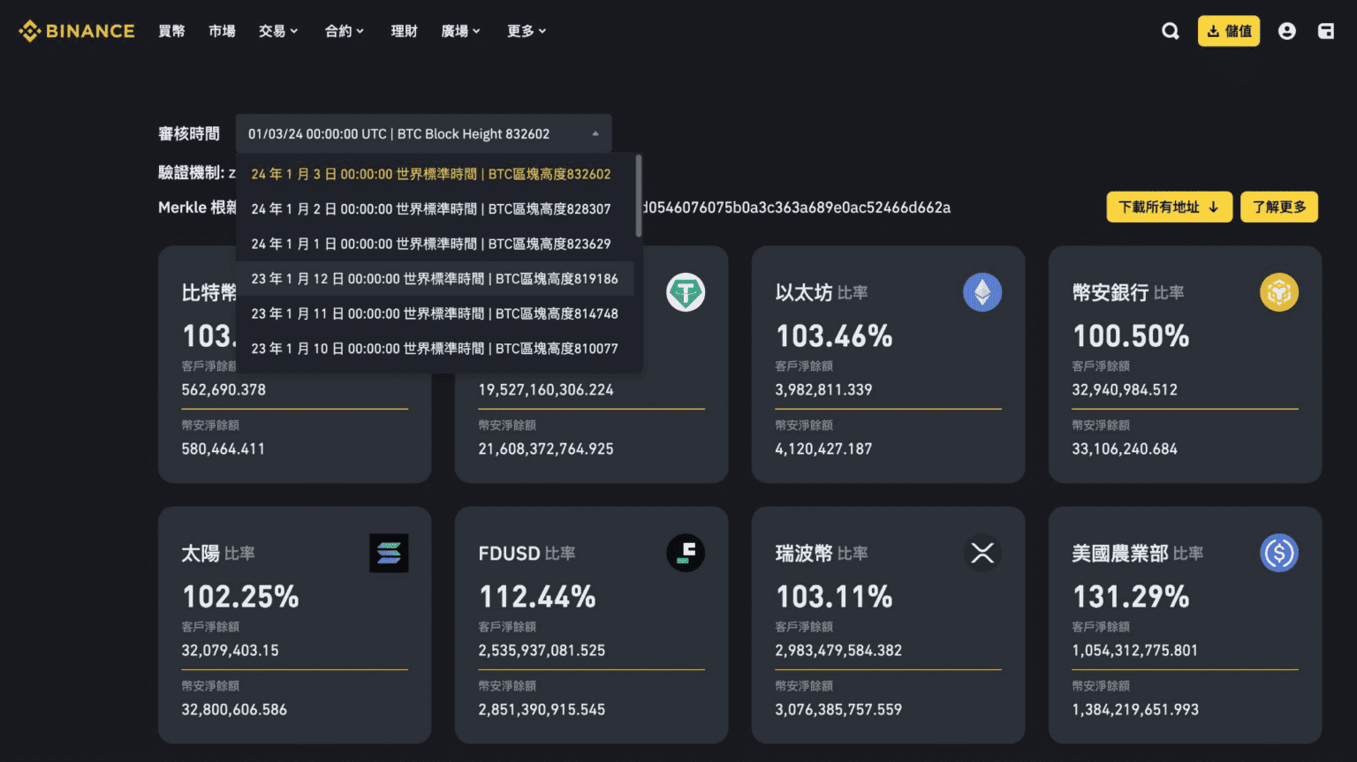Select block height 828307 option

coord(436,209)
